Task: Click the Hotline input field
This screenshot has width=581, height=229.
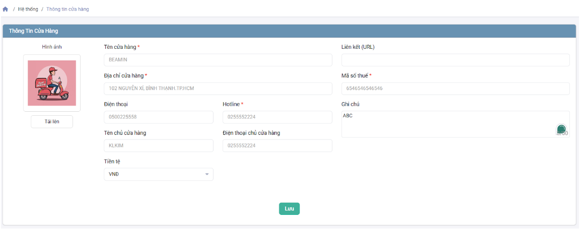Action: [x=277, y=117]
